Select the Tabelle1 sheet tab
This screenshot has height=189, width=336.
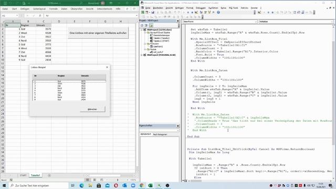coord(35,175)
